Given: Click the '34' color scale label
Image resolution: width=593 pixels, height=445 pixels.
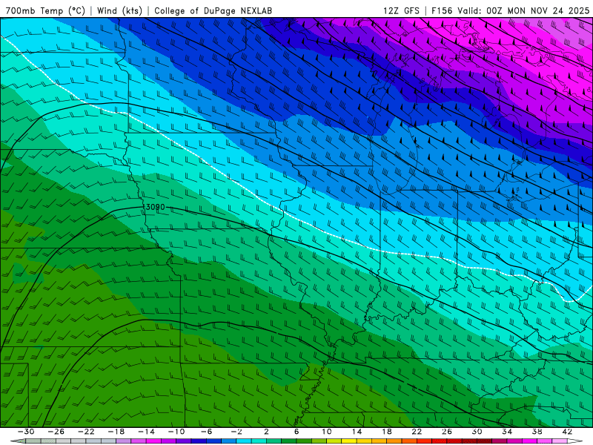Looking at the screenshot, I should (x=507, y=432).
